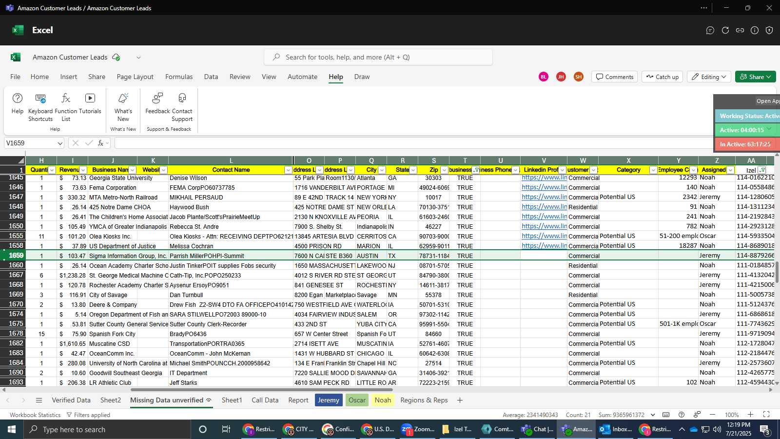Open Keyboard Shortcuts
780x439 pixels.
point(40,107)
